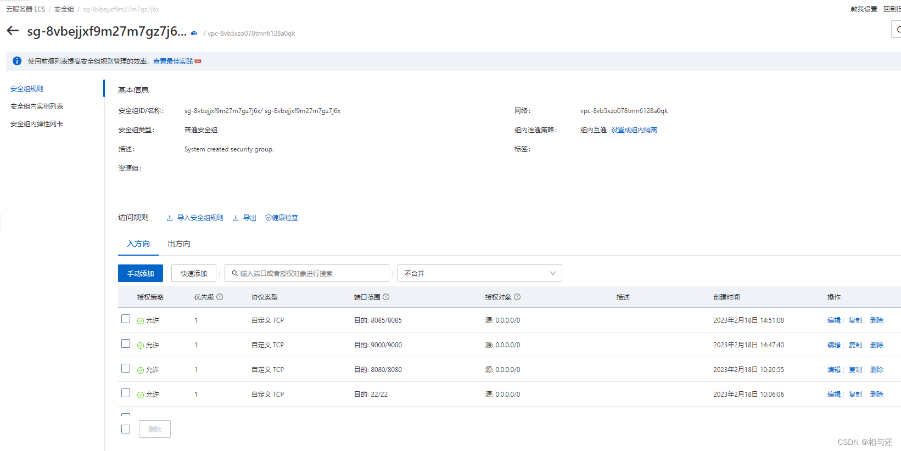This screenshot has width=901, height=451.
Task: Edit the 9000/9000 rule via 编辑
Action: [x=834, y=345]
